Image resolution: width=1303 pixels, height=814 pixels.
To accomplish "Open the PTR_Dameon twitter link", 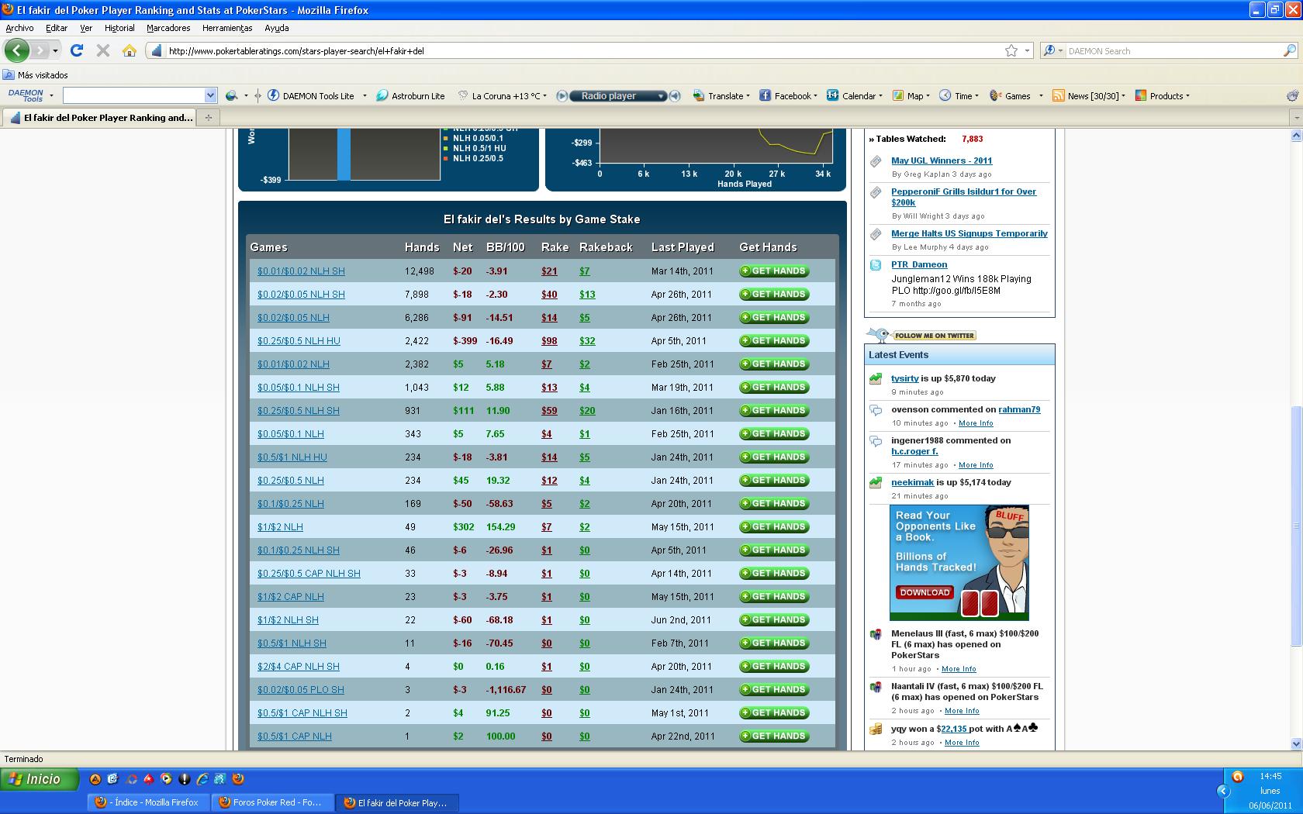I will 919,264.
